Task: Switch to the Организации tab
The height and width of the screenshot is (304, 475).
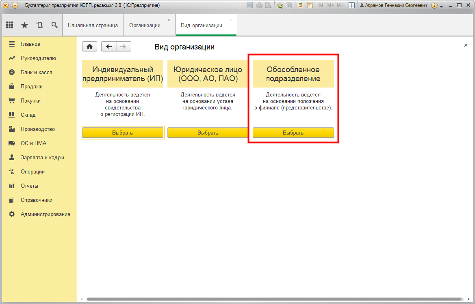Action: pyautogui.click(x=145, y=26)
